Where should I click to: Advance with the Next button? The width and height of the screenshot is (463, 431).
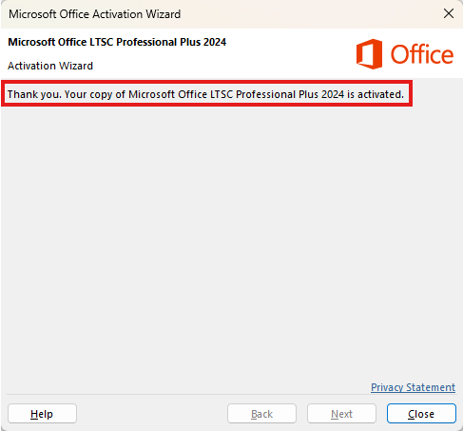(x=341, y=414)
